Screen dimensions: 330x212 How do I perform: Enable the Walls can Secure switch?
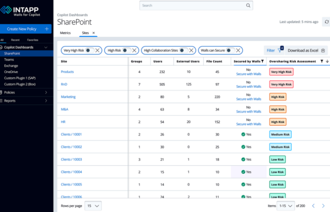pos(230,50)
